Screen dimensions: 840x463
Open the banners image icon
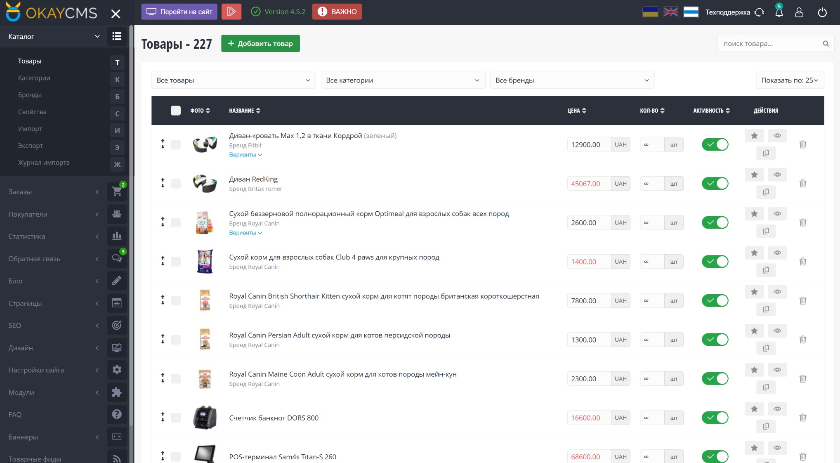coord(117,437)
